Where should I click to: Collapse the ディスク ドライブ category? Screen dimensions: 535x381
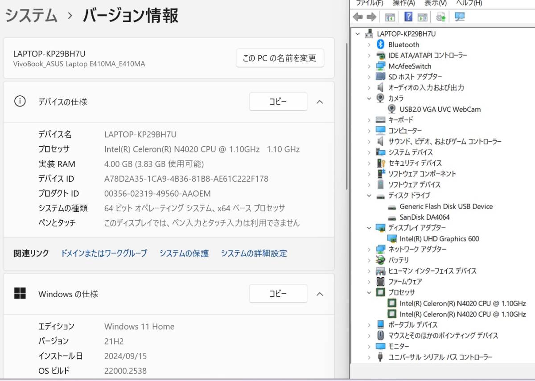point(369,195)
